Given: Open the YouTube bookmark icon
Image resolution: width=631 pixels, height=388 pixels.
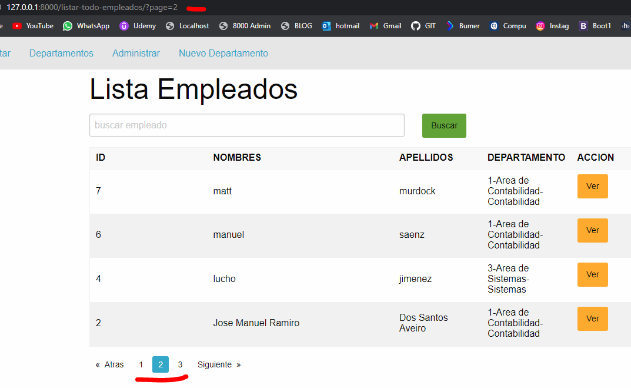Looking at the screenshot, I should coord(17,26).
